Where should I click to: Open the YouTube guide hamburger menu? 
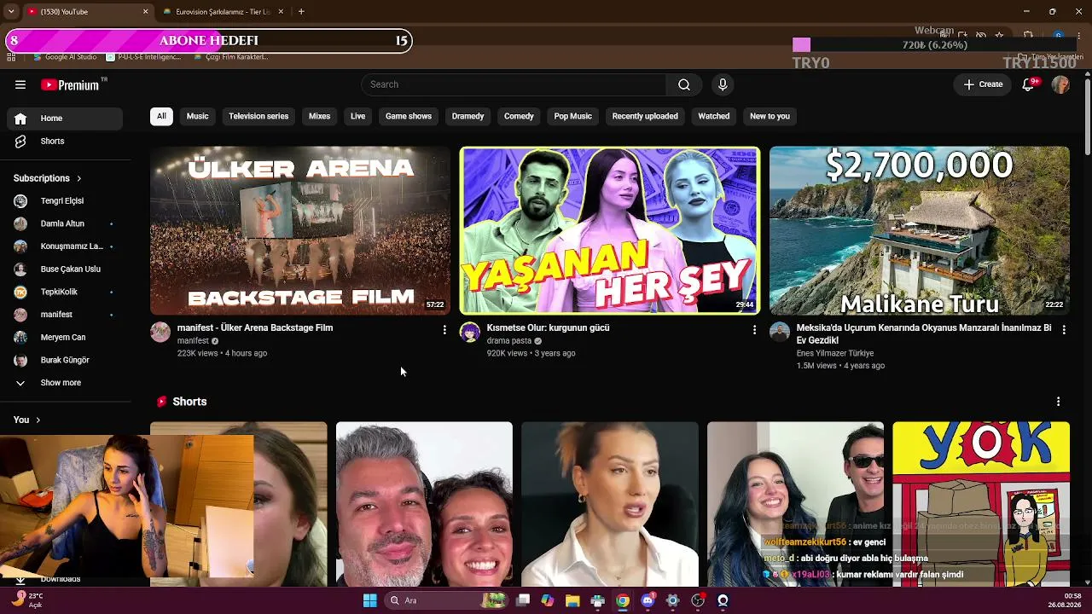[x=20, y=84]
